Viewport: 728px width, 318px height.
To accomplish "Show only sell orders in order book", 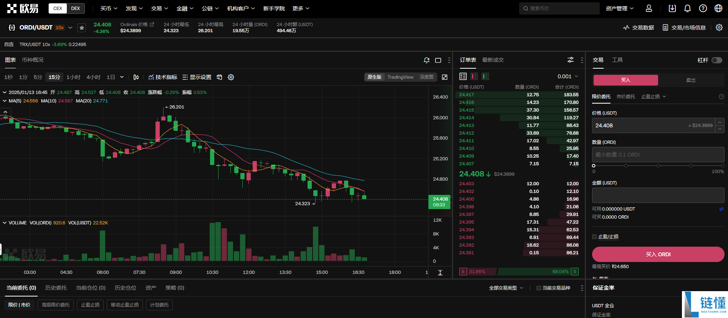I will click(x=474, y=76).
